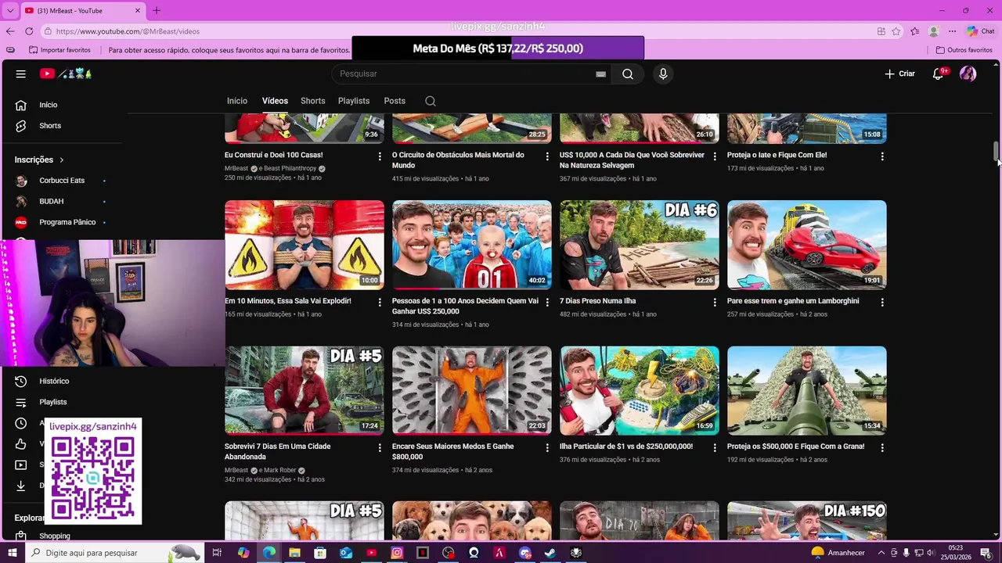
Task: Open the Posts channel tab
Action: tap(395, 101)
